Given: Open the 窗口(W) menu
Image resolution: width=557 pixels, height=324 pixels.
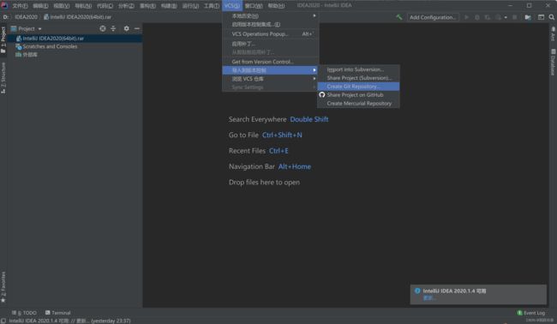Looking at the screenshot, I should (254, 6).
